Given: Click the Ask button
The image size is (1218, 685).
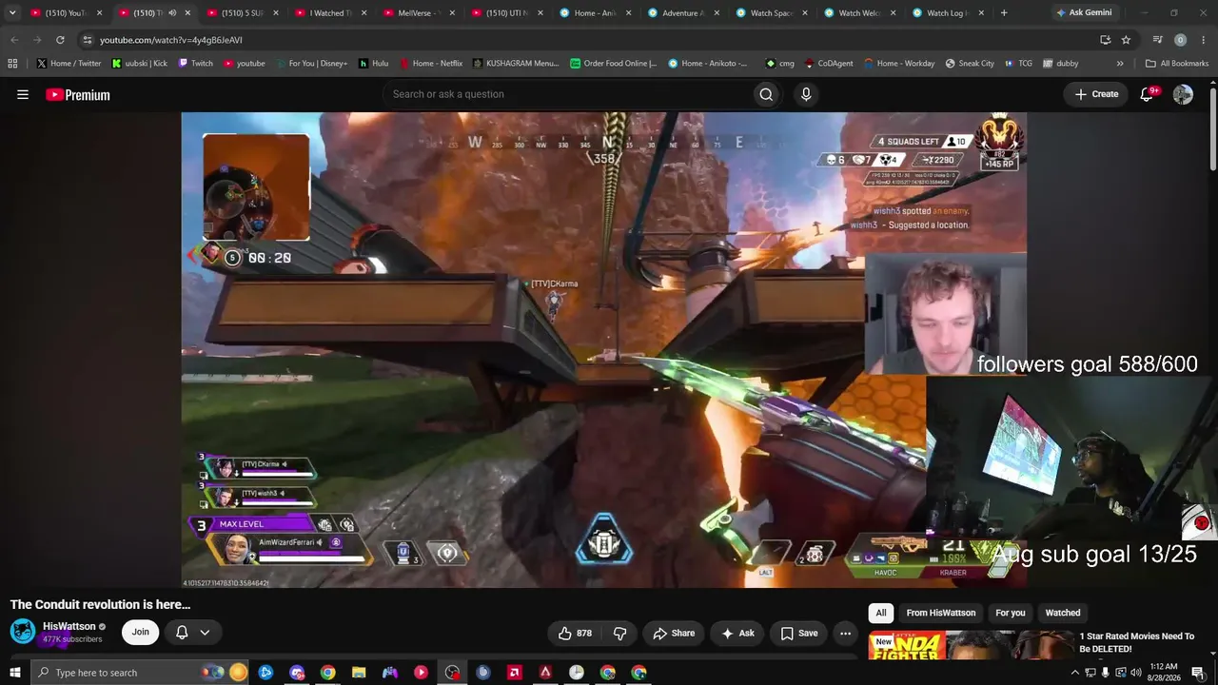Looking at the screenshot, I should [x=737, y=633].
